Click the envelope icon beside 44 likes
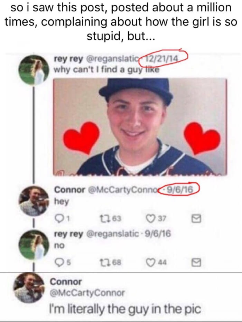Viewport: 242px width, 322px height. coord(196,263)
